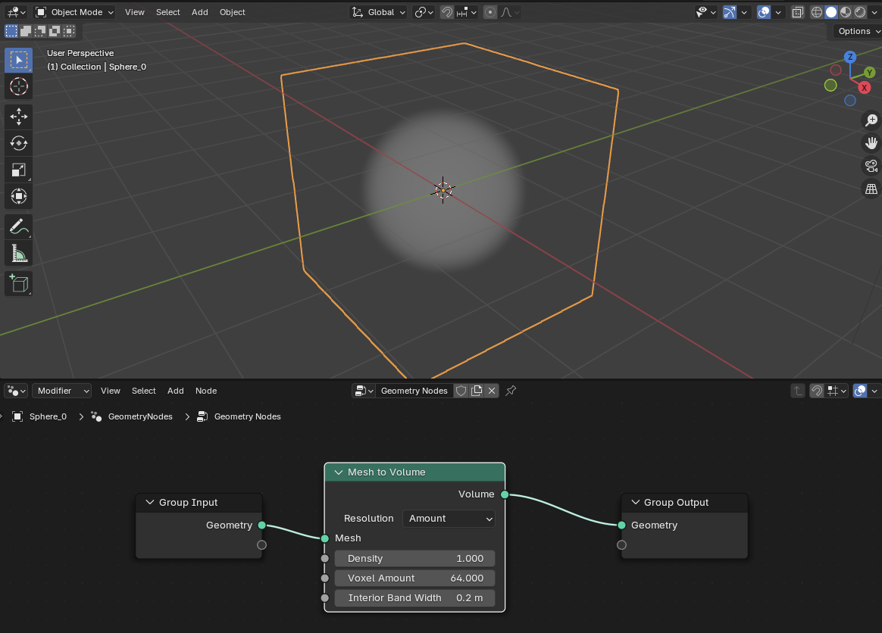This screenshot has width=882, height=633.
Task: Click fake user shield icon for Geometry Nodes
Action: (x=461, y=391)
